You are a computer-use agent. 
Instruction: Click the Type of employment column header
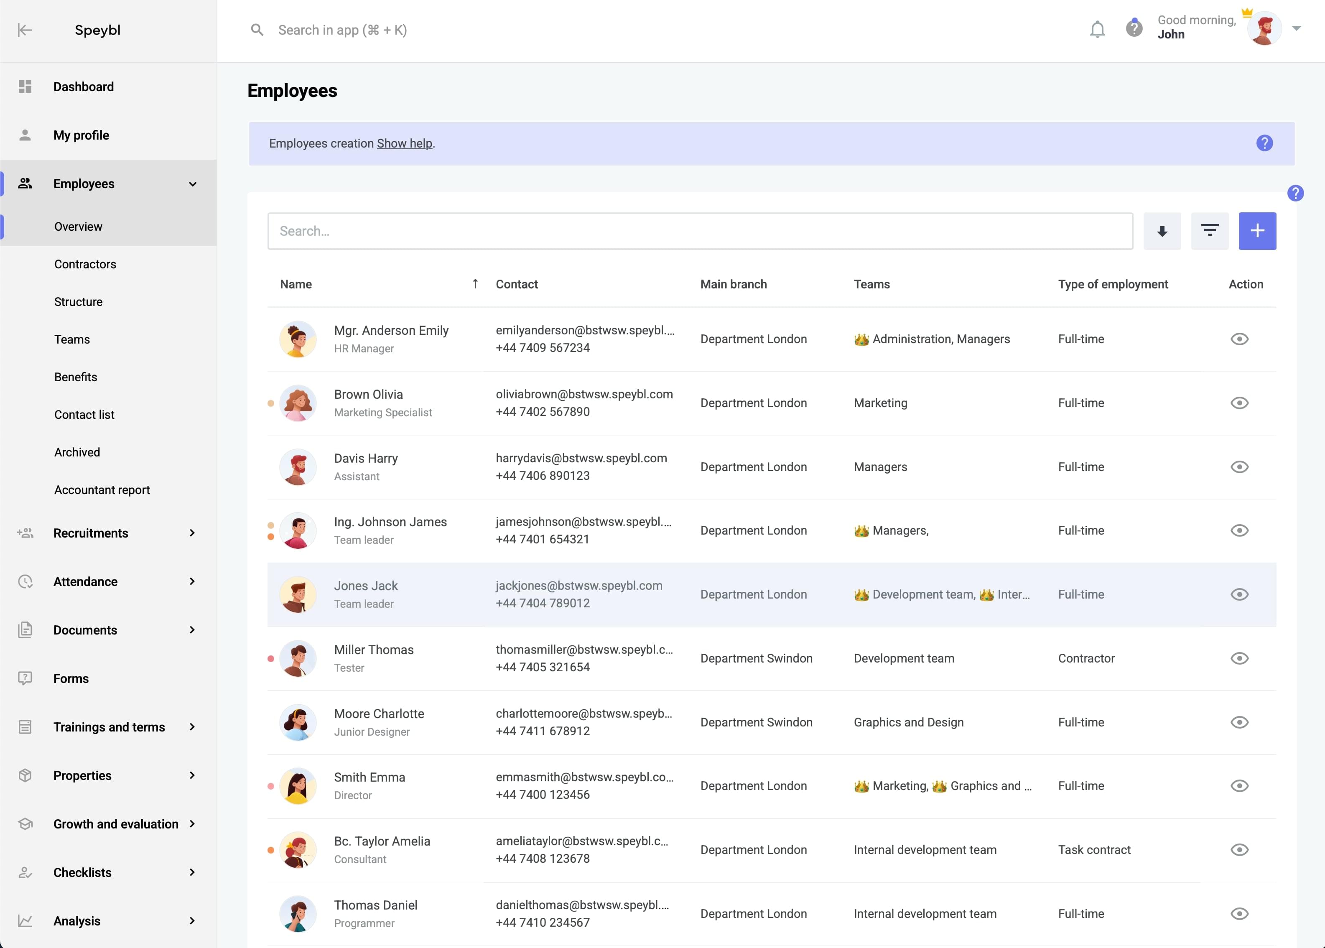1113,284
